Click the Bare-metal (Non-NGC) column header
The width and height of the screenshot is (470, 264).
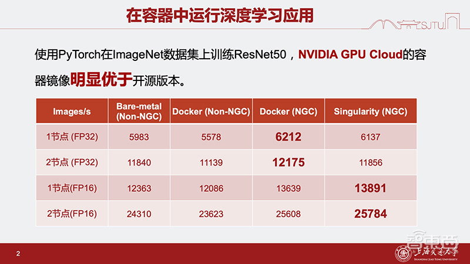[x=139, y=111]
